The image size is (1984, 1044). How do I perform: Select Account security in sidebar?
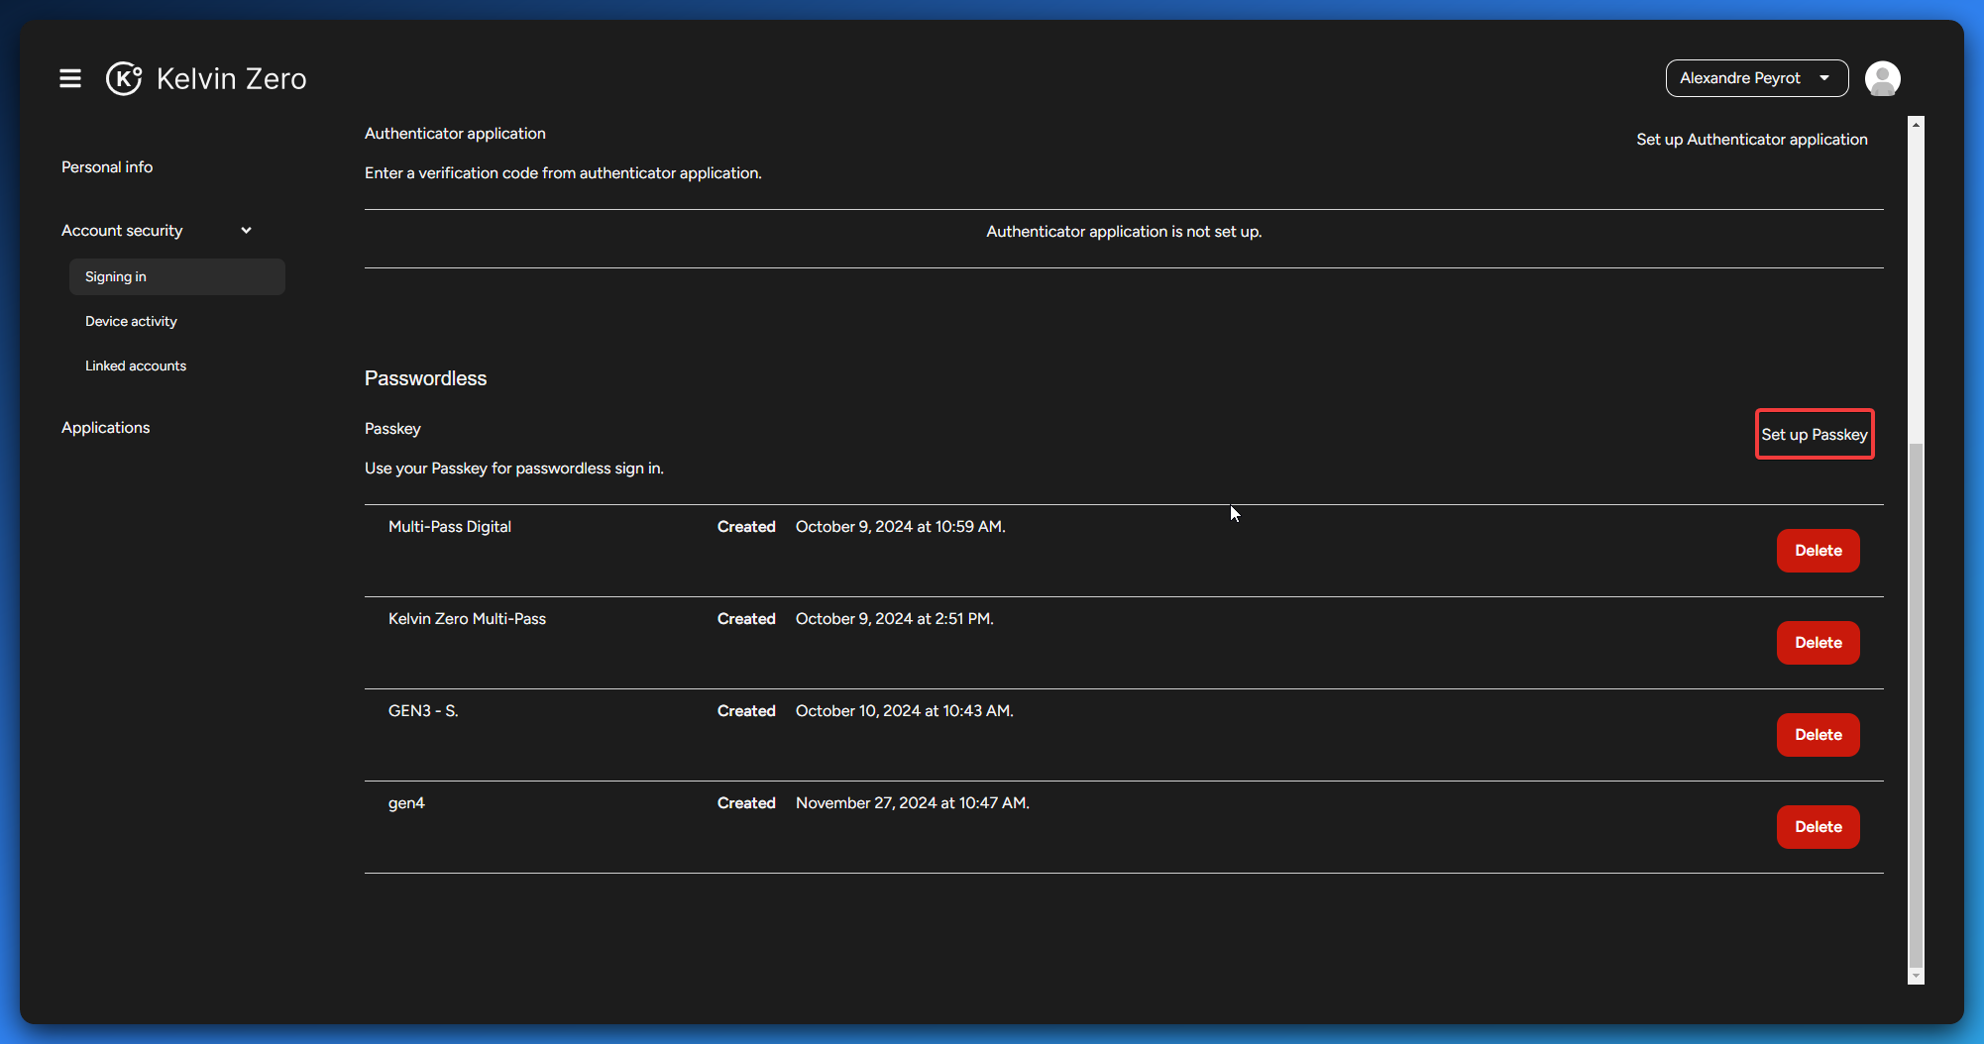click(122, 231)
